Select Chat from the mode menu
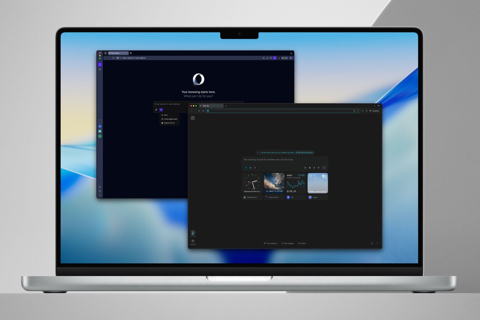Viewport: 480px width, 320px height. pos(166,115)
